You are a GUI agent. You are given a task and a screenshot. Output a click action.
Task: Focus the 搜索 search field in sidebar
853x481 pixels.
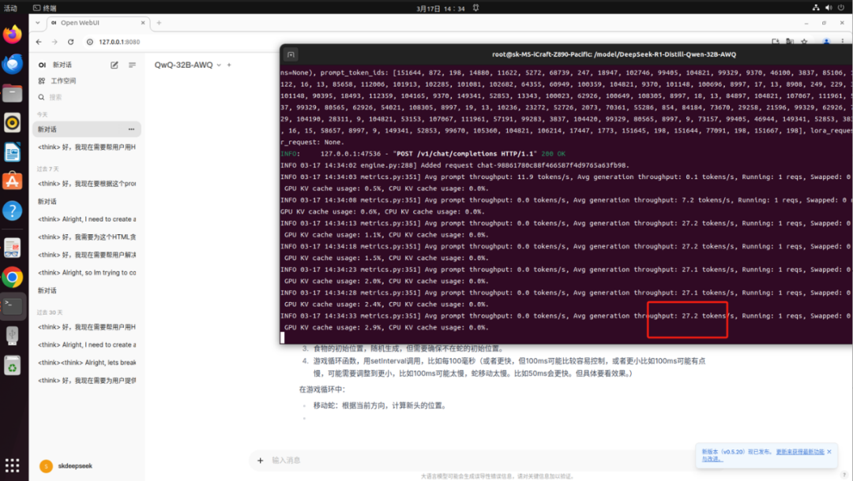tap(55, 97)
